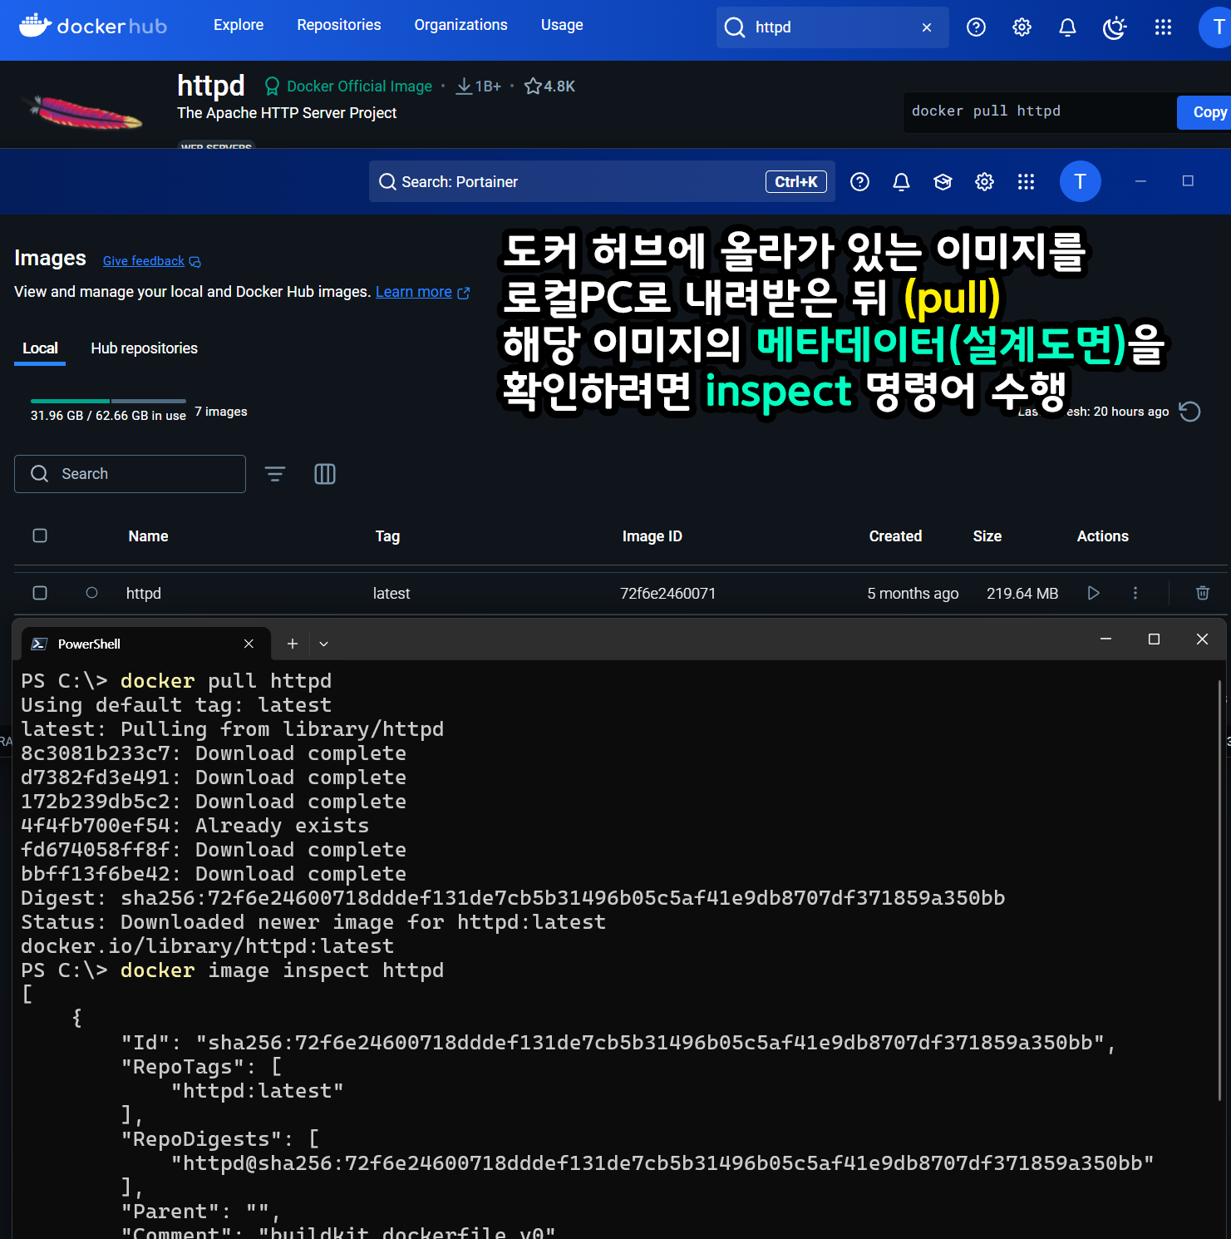This screenshot has width=1231, height=1239.
Task: Open Docker Hub apps grid menu
Action: point(1164,27)
